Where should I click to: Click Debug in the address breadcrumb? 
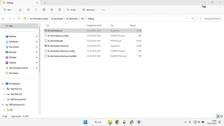click(x=91, y=19)
